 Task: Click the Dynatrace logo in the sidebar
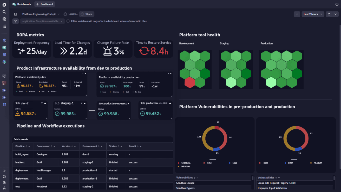point(4,5)
